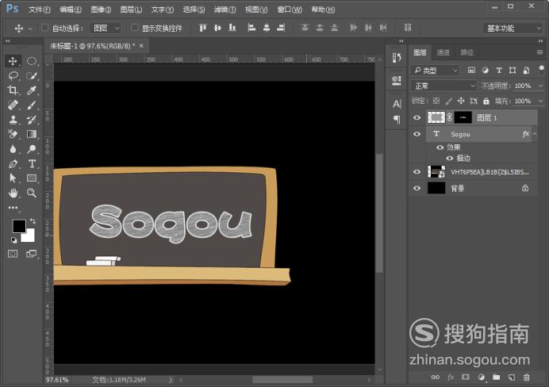Open the Character panel icon

pyautogui.click(x=397, y=104)
